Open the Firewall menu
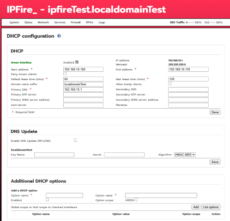 tap(76, 23)
